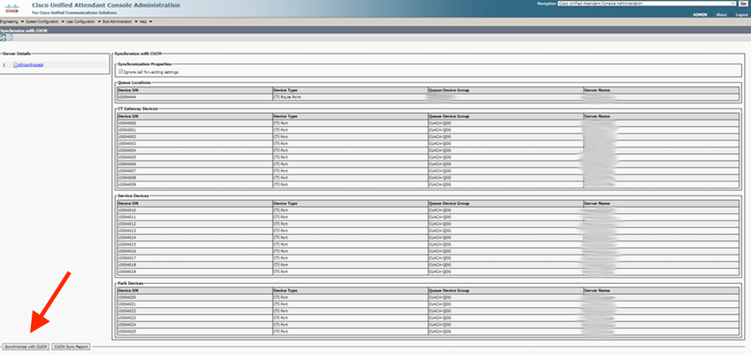Click the Cisco Unified Attendant Console Administration title

pos(106,5)
